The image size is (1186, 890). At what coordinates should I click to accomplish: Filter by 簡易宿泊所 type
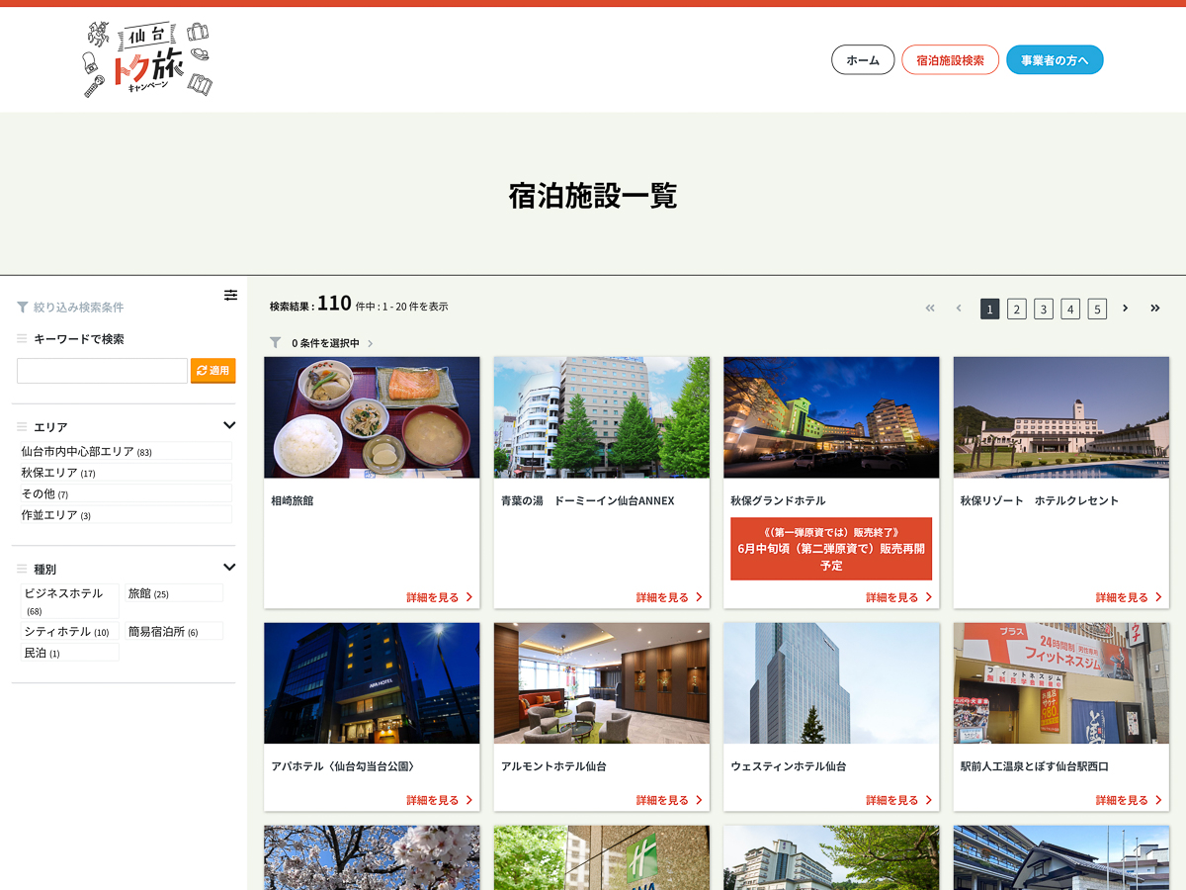[174, 632]
